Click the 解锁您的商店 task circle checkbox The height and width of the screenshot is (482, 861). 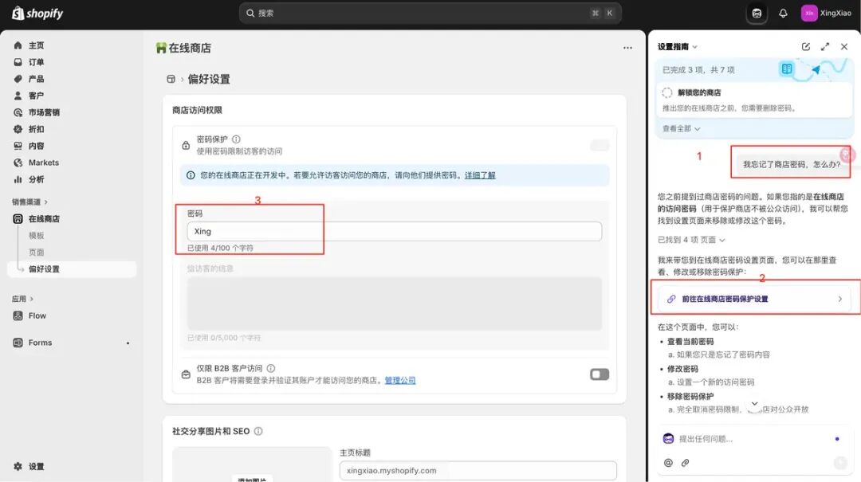click(667, 92)
